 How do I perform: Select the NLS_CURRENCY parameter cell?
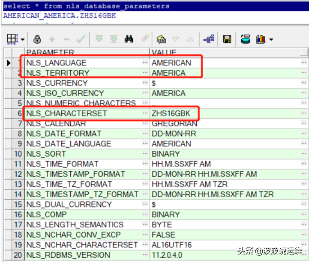[x=87, y=83]
